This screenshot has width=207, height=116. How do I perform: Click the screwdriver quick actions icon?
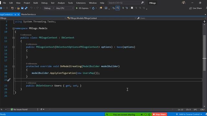pos(9,80)
